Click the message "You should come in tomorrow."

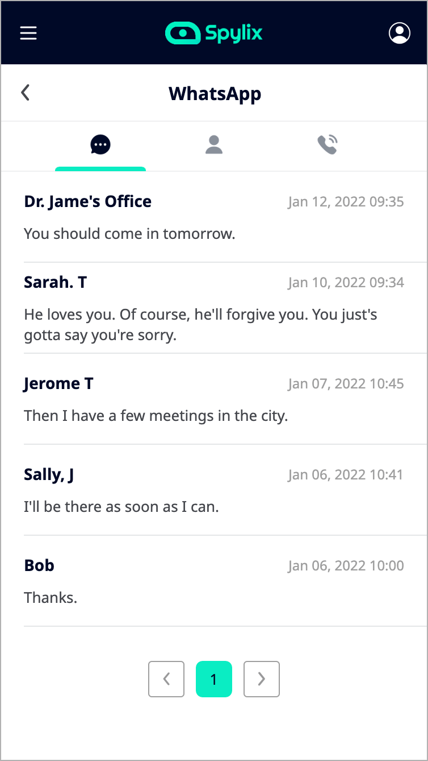[x=129, y=234]
